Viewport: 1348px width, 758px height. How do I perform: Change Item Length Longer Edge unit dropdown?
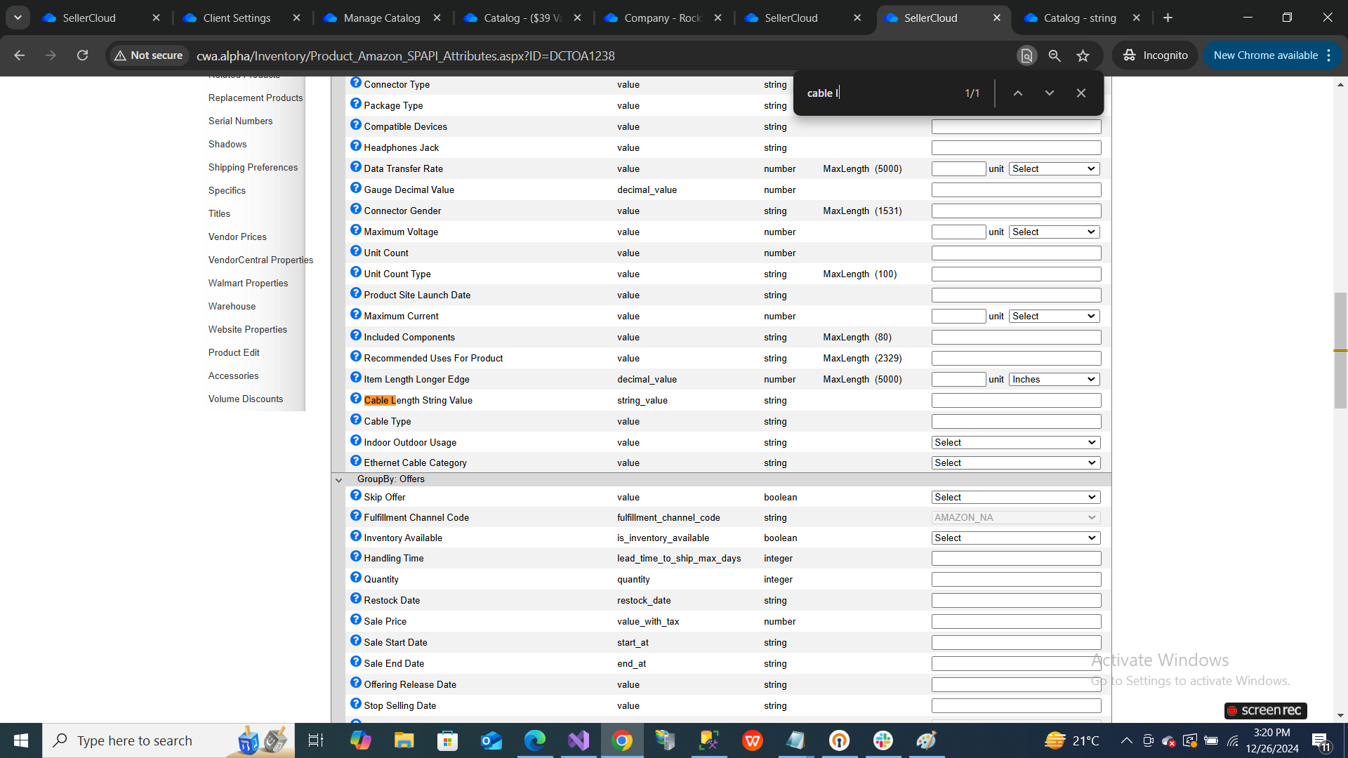tap(1054, 379)
